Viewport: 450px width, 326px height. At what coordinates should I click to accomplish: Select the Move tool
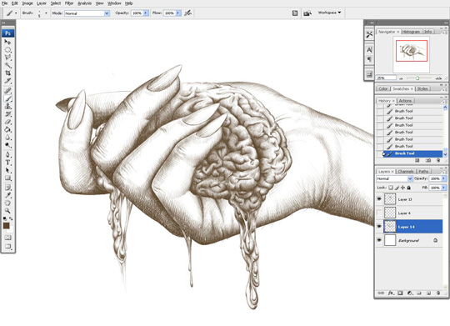(7, 42)
